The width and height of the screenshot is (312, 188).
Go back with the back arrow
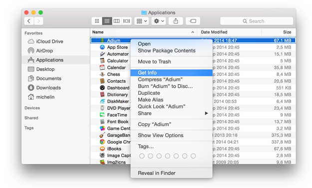(x=29, y=21)
